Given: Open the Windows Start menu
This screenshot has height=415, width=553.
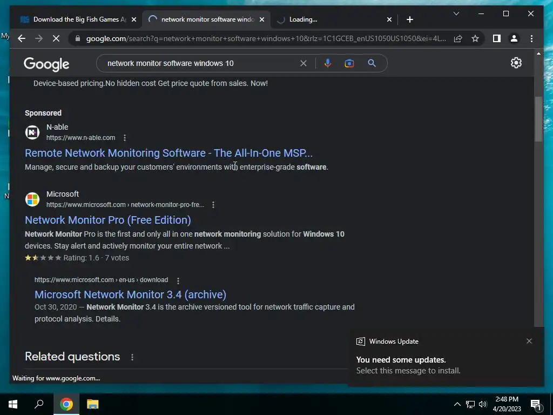Looking at the screenshot, I should [13, 404].
